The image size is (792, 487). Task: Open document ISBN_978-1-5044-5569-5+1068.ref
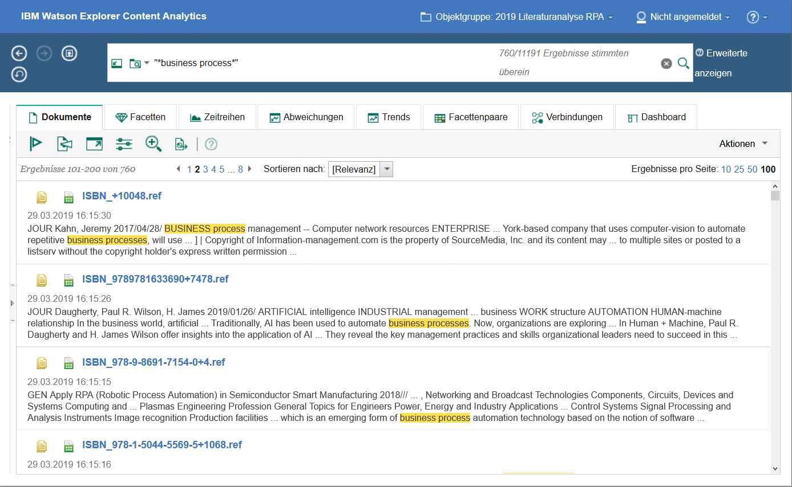(x=162, y=445)
